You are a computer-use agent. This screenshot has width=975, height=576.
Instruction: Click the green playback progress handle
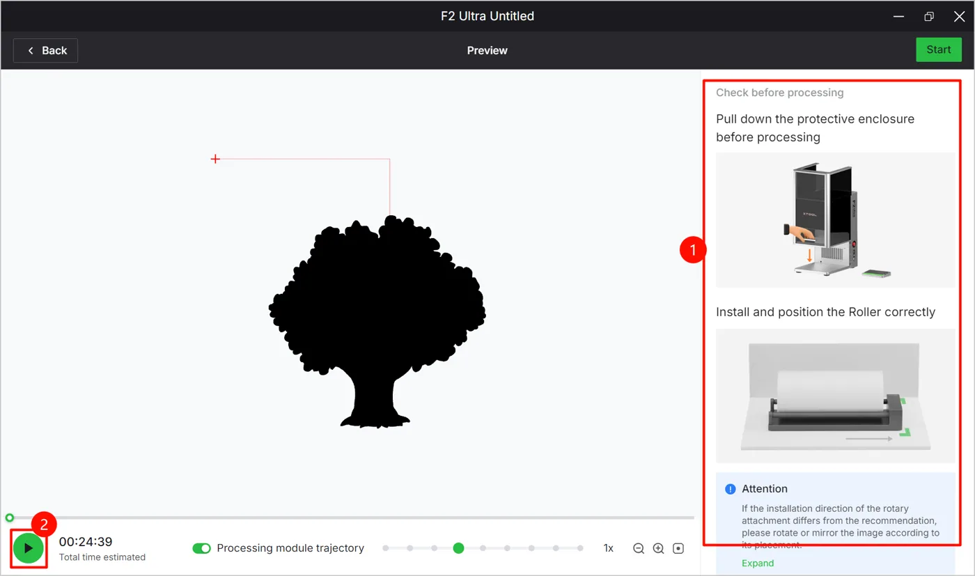pos(9,517)
